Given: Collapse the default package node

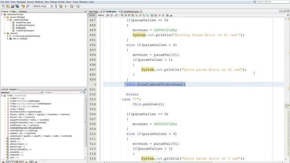Looking at the screenshot, I should pyautogui.click(x=8, y=20).
